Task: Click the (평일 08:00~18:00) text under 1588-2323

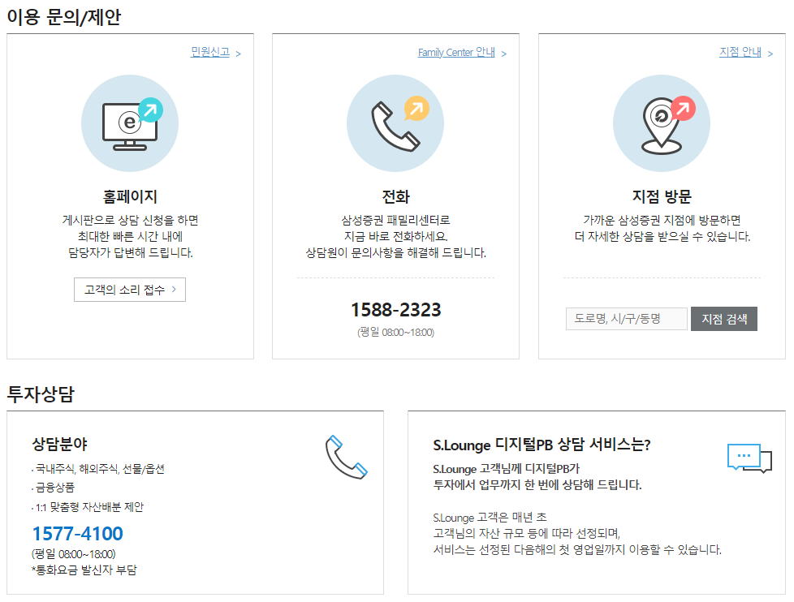Action: 396,333
